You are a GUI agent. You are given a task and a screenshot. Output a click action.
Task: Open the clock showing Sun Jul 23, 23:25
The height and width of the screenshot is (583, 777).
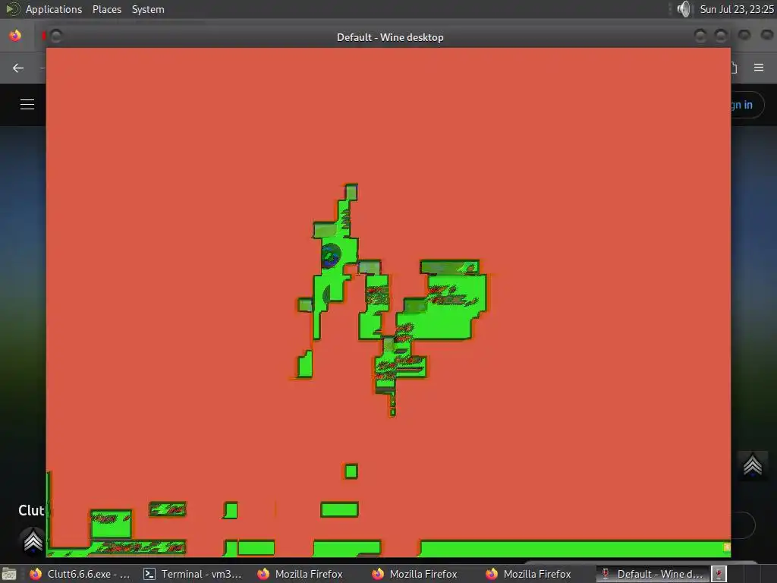click(736, 9)
